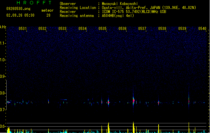Click the 0532 time marker
Image resolution: width=210 pixels, height=133 pixels.
(x=42, y=29)
